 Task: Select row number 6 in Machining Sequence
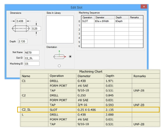point(79,46)
